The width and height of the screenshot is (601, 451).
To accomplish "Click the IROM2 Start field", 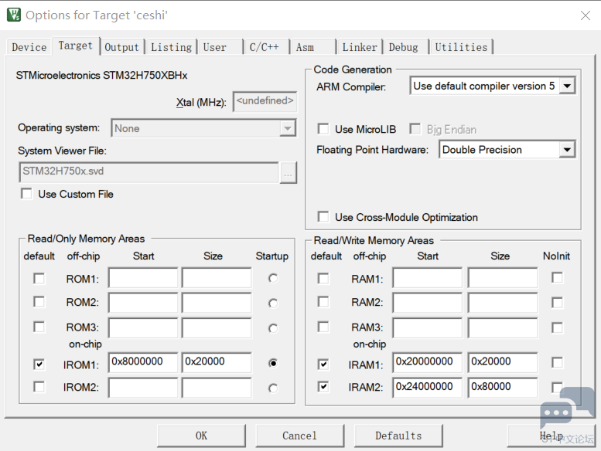I will coord(143,388).
